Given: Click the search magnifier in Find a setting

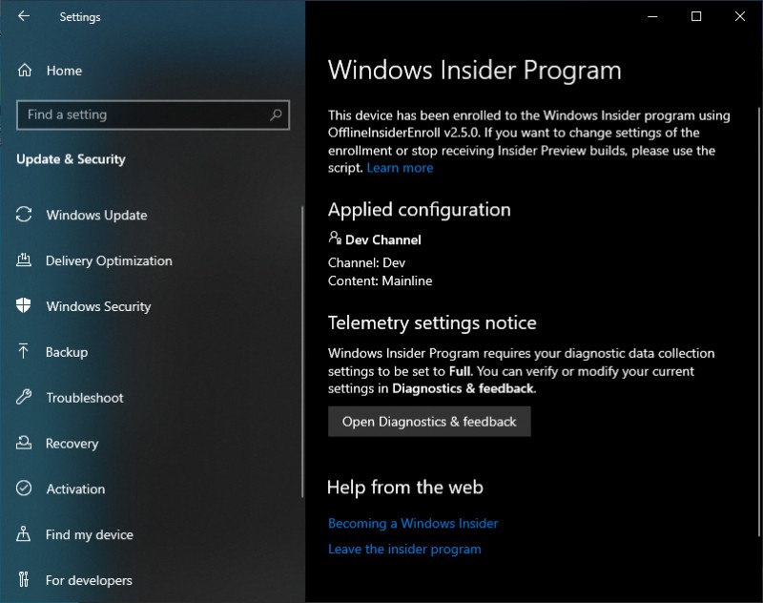Looking at the screenshot, I should click(x=277, y=114).
